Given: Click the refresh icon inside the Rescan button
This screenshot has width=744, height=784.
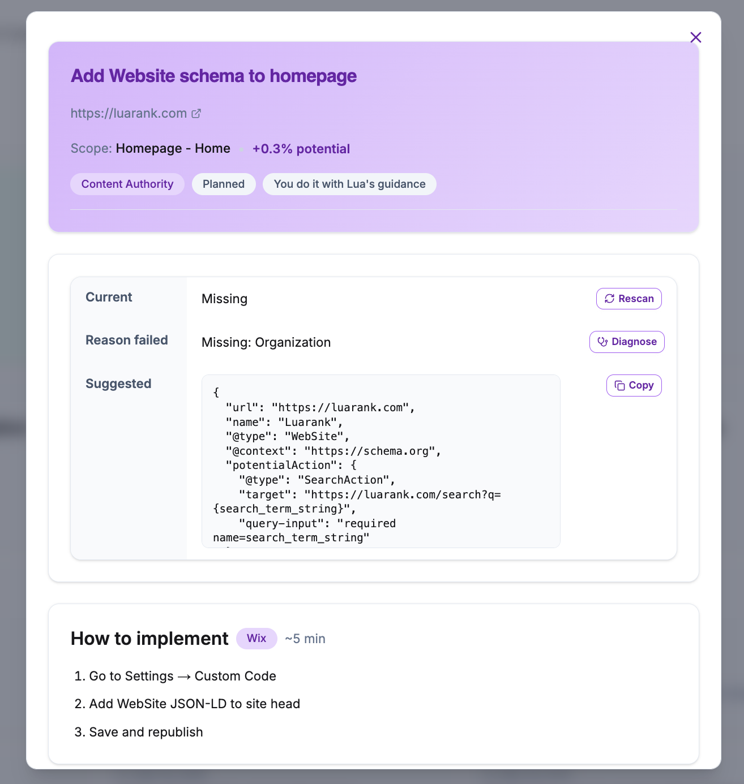Looking at the screenshot, I should pos(610,298).
